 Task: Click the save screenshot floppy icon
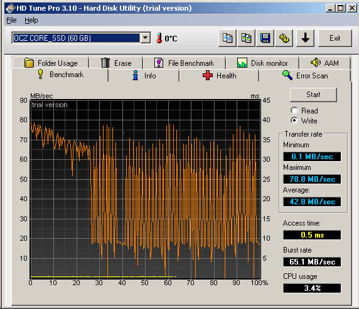tap(265, 38)
